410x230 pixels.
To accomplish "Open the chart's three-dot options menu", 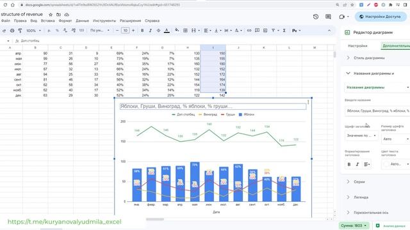I will [x=308, y=102].
